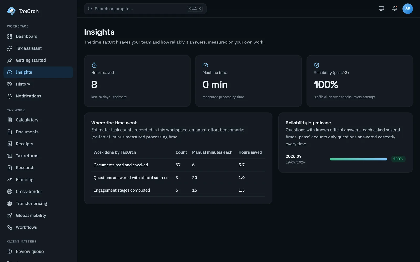The width and height of the screenshot is (420, 262).
Task: Click the Ctrl K shortcut badge
Action: [195, 9]
